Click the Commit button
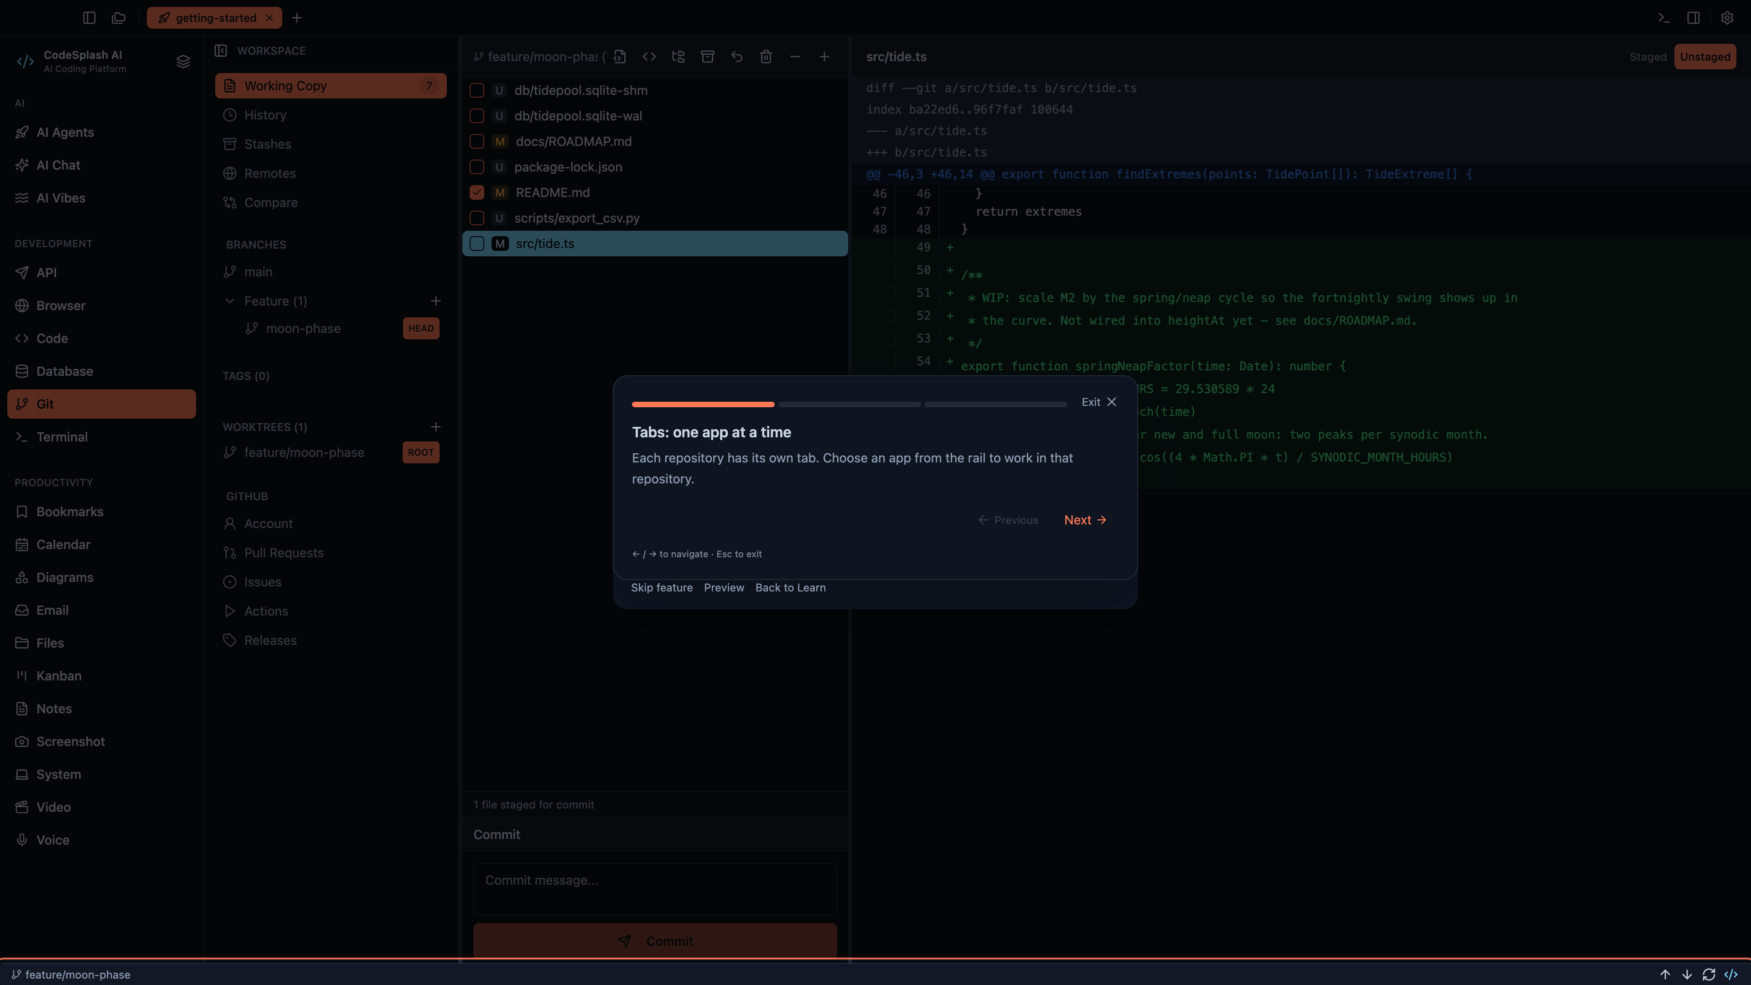This screenshot has height=985, width=1751. [x=655, y=941]
